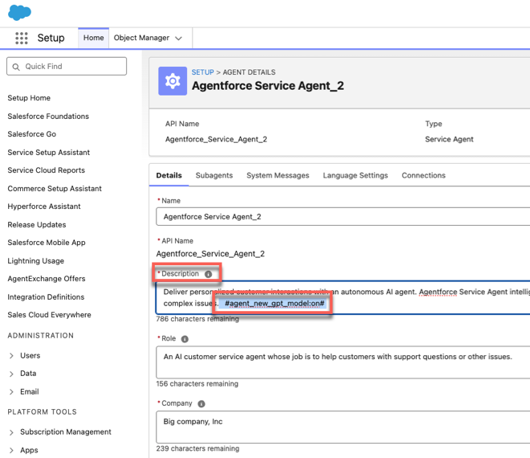Screen dimensions: 530x458
Task: Open the Language Settings tab
Action: pyautogui.click(x=355, y=175)
